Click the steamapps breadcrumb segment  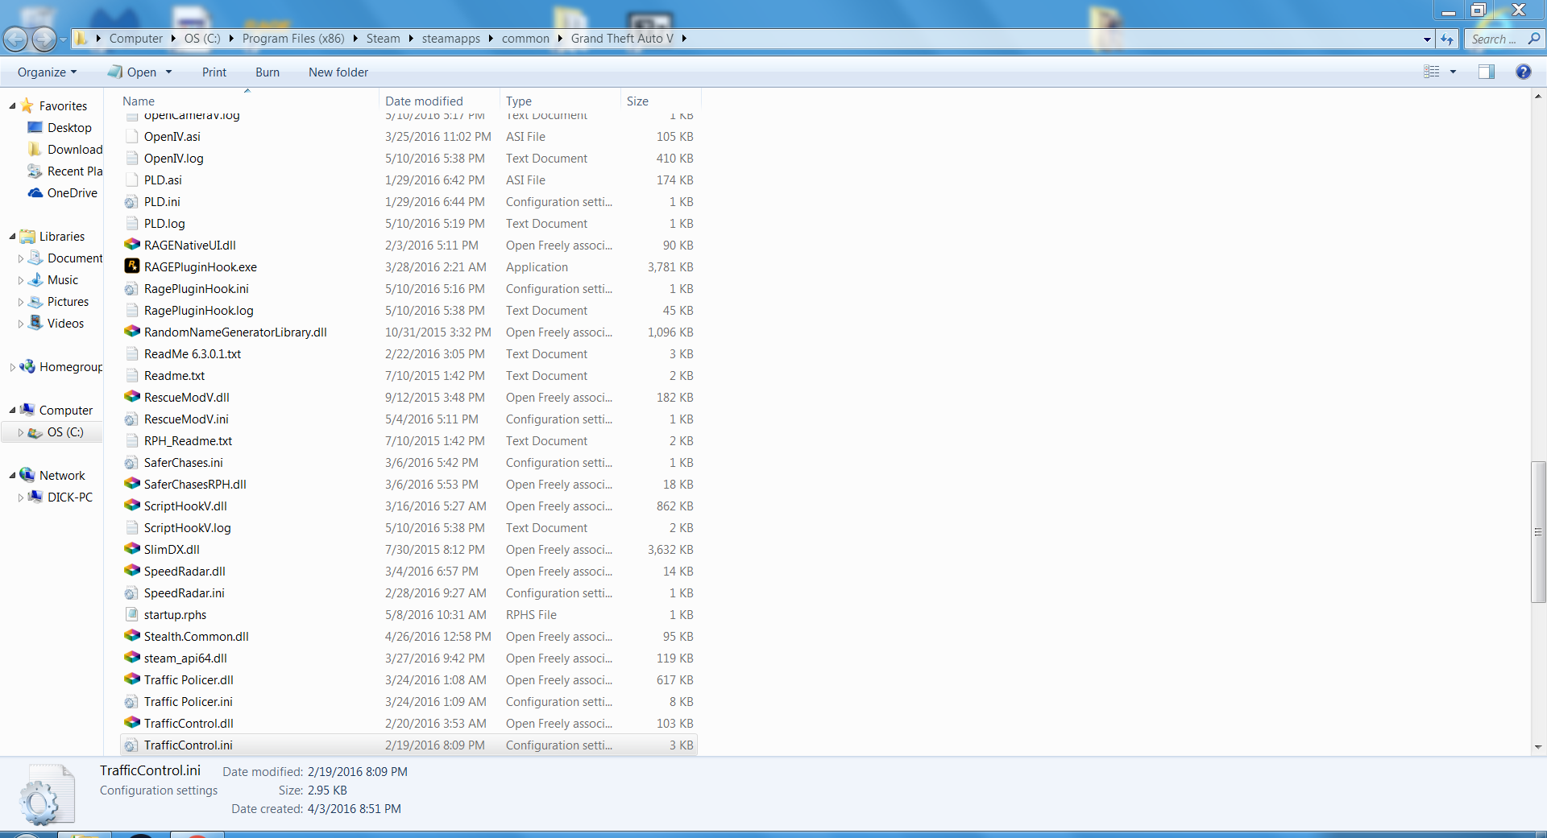click(450, 39)
